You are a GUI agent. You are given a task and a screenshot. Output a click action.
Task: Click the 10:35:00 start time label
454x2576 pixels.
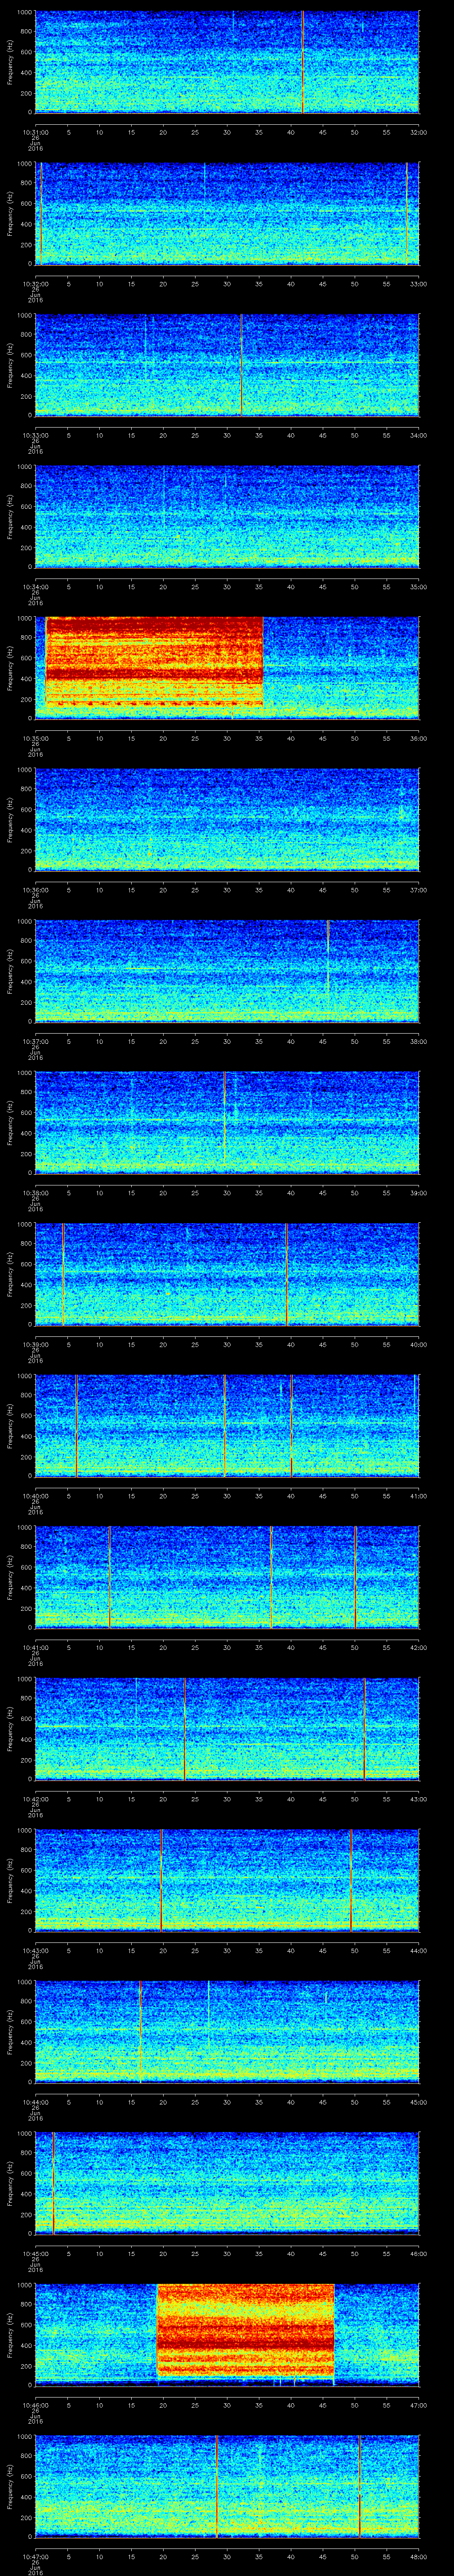click(35, 738)
